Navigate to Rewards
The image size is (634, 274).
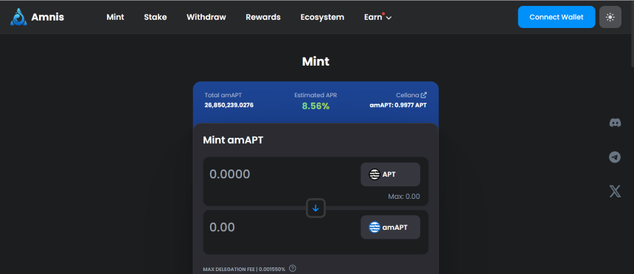point(263,17)
